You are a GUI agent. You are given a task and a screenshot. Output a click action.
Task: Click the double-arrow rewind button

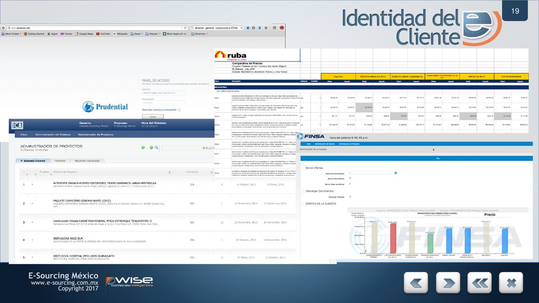click(x=480, y=282)
